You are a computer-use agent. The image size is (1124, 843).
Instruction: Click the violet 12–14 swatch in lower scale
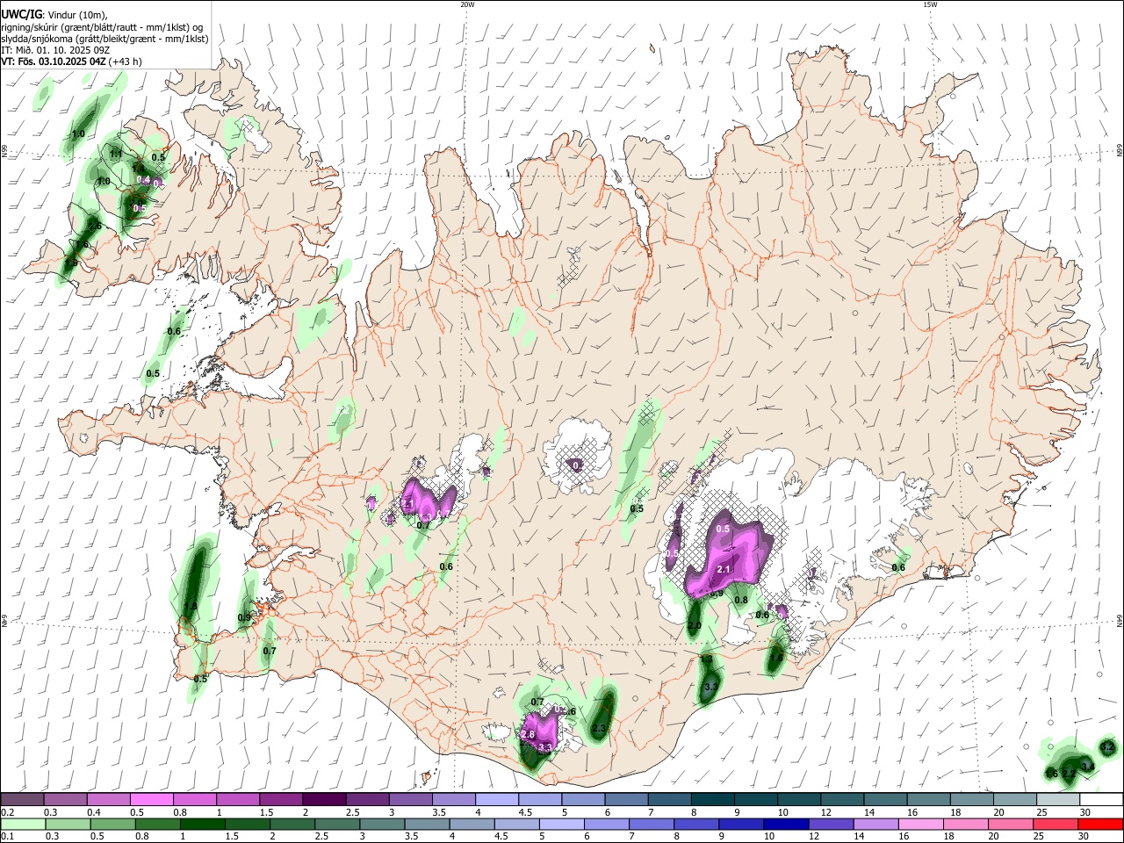(831, 824)
